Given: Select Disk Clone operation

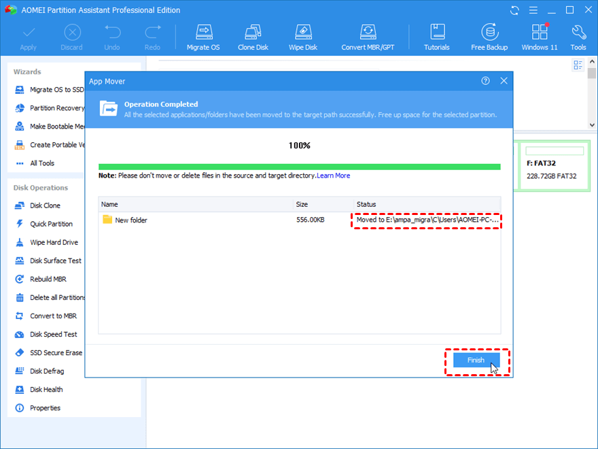Looking at the screenshot, I should pos(37,205).
